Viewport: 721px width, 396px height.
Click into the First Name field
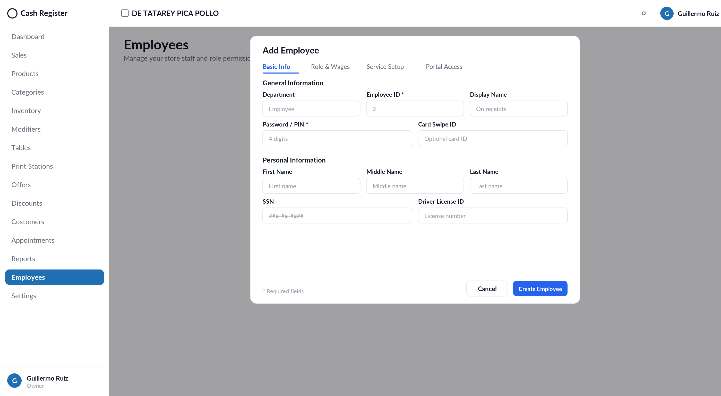[311, 186]
